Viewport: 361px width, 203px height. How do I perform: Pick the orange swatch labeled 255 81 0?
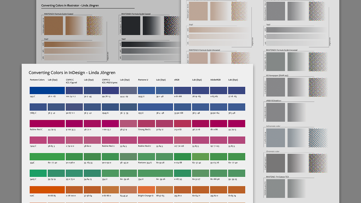pos(183,190)
